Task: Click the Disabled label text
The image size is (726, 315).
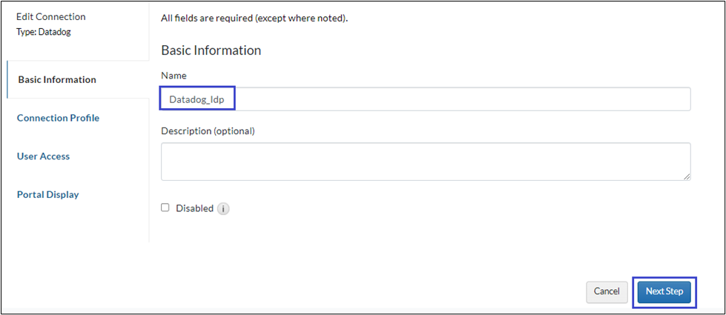Action: pyautogui.click(x=194, y=208)
